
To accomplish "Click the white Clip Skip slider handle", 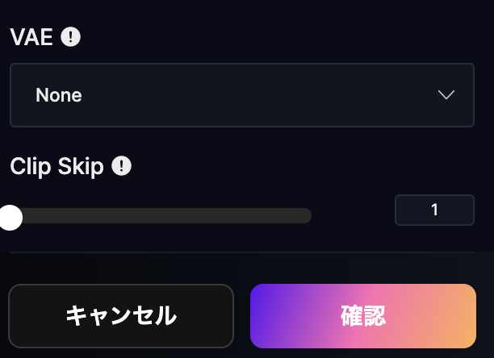I will click(x=10, y=216).
